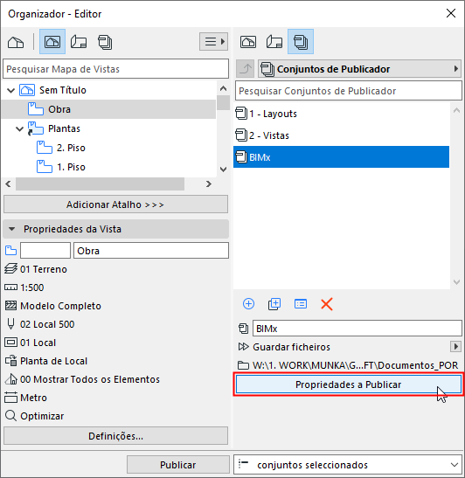Click the 01 Terreno layer combination entry
This screenshot has width=465, height=478.
pos(36,269)
